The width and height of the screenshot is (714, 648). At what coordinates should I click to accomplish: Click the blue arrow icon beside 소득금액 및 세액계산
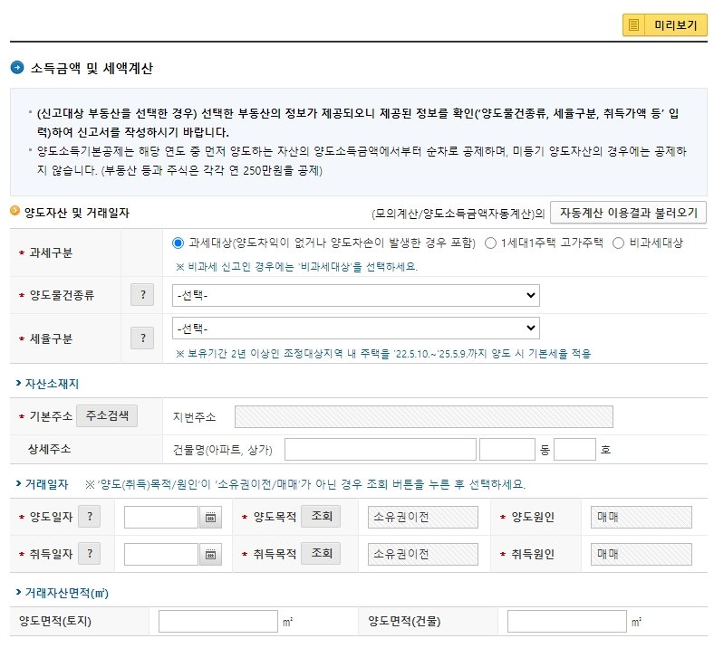17,68
